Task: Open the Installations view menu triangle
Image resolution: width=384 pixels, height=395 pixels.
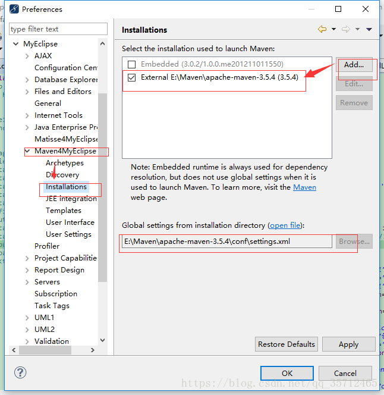Action: point(369,29)
